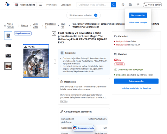This screenshot has width=167, height=134.
Task: Open the shopping lists icon
Action: click(x=130, y=5)
